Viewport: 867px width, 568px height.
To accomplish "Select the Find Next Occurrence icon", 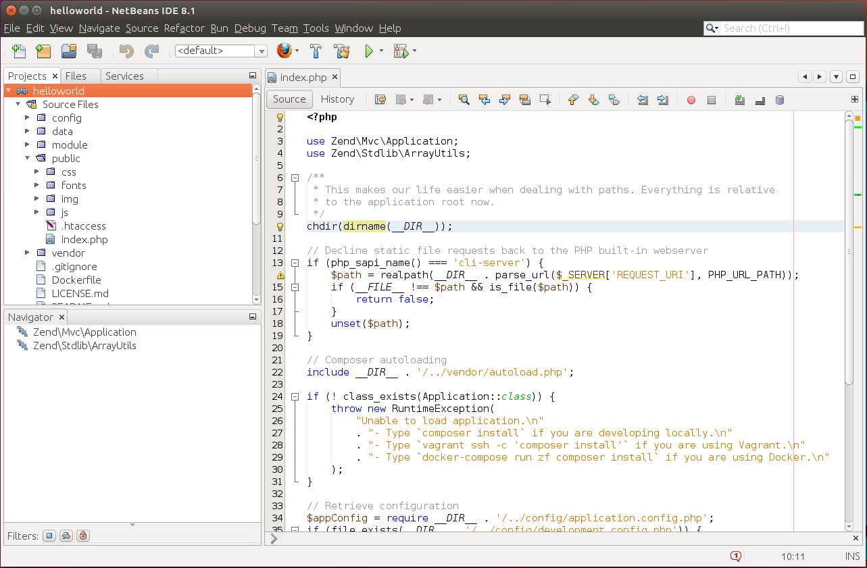I will tap(505, 99).
